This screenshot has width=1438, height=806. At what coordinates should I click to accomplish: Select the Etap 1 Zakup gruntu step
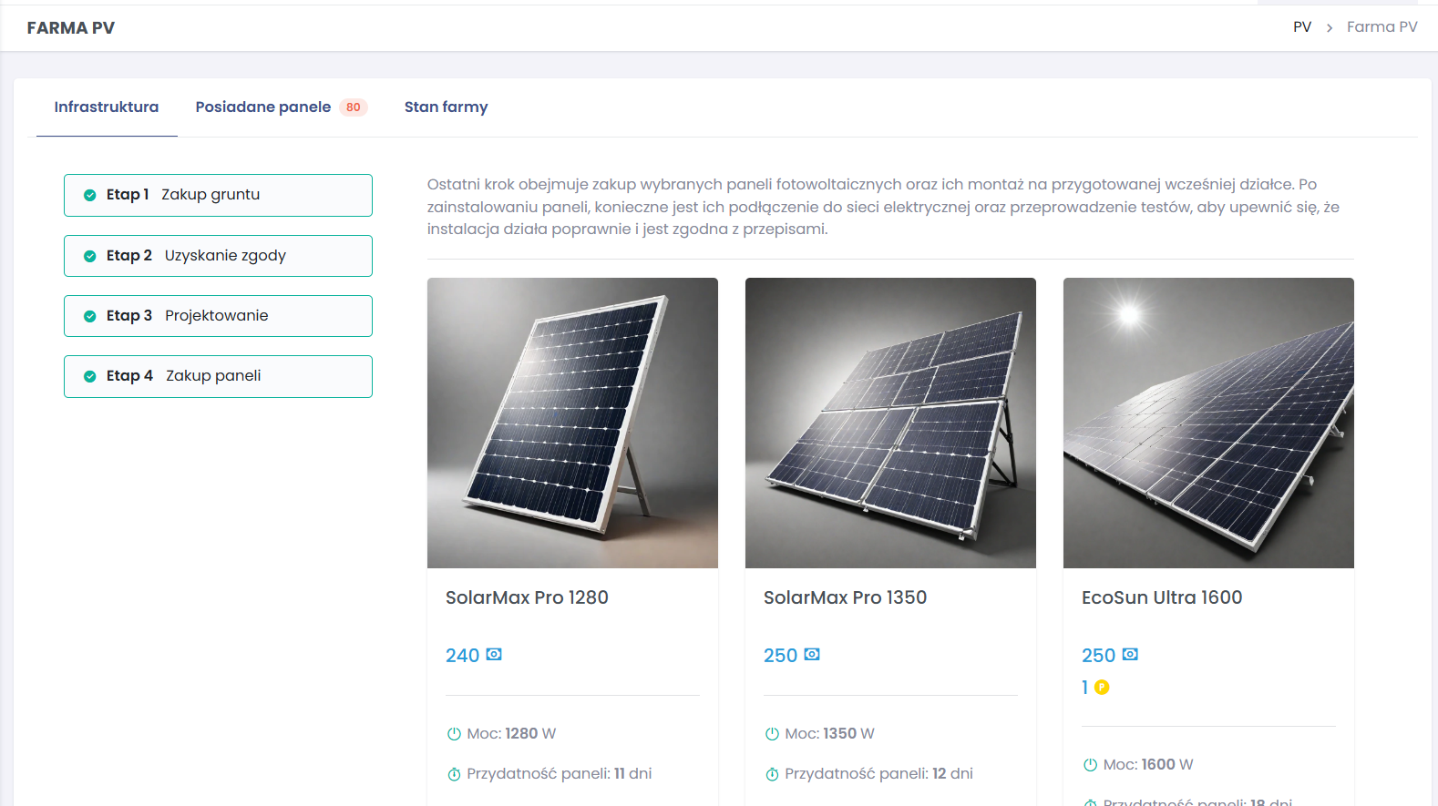click(218, 195)
